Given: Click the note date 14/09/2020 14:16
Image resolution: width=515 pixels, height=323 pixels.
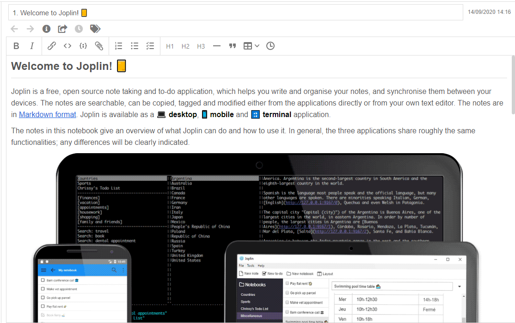Looking at the screenshot, I should 489,12.
